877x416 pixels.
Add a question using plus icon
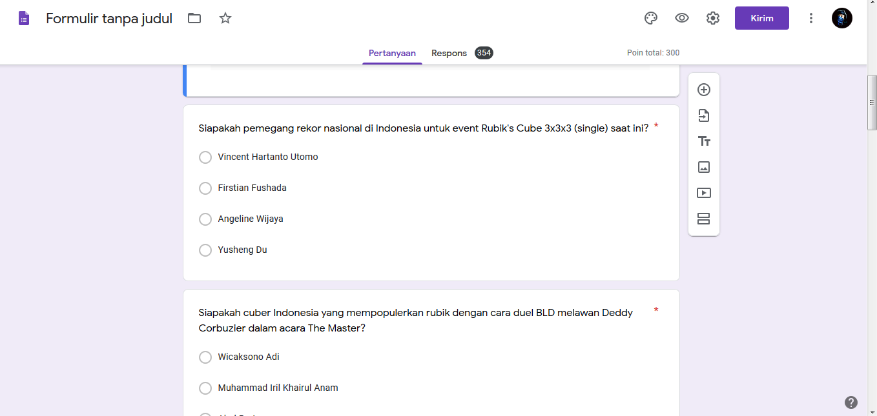[x=704, y=90]
